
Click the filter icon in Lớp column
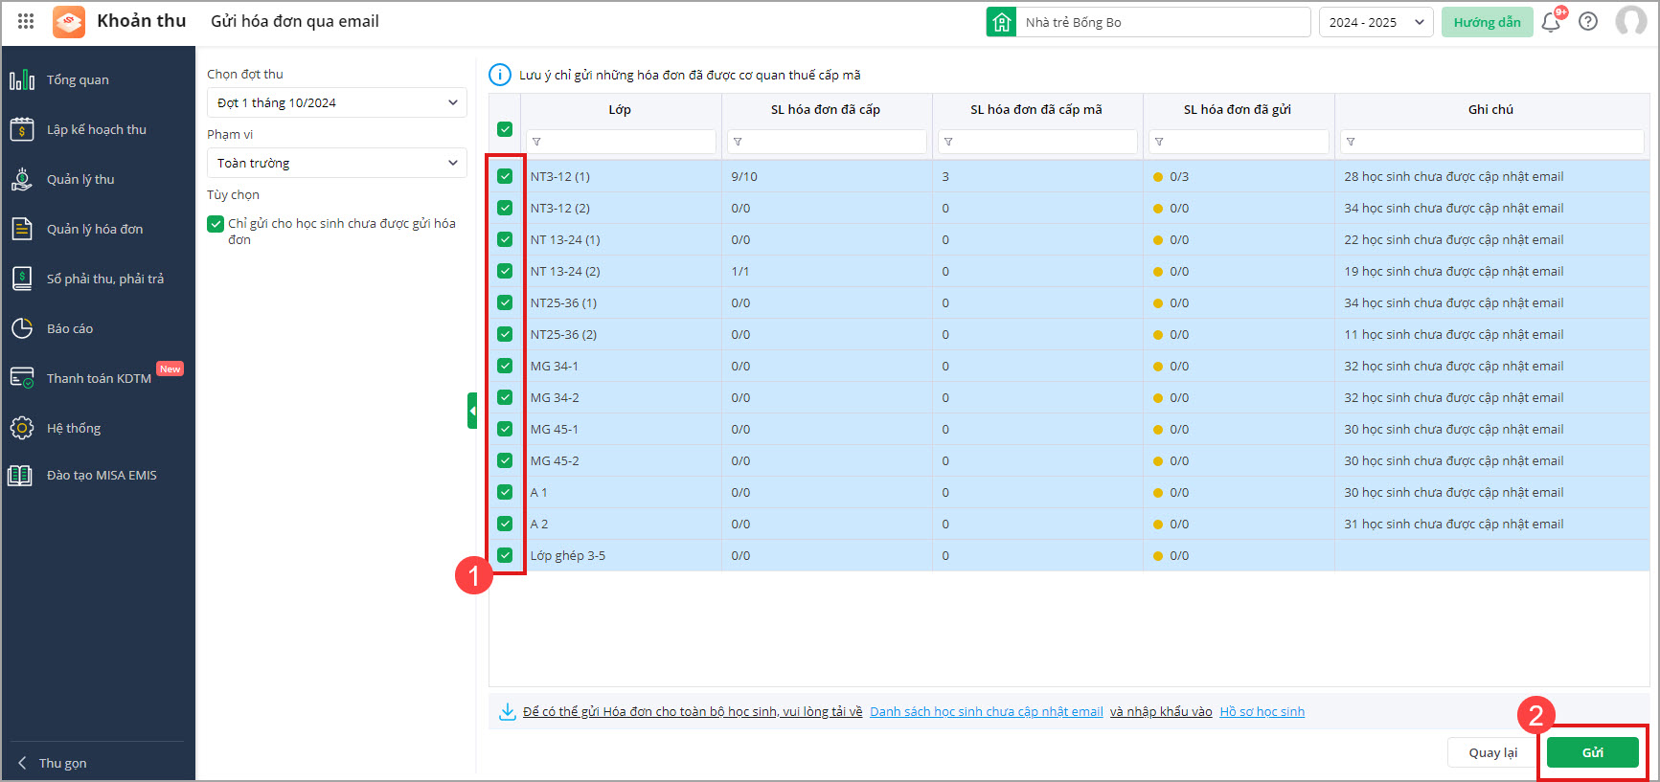point(536,142)
